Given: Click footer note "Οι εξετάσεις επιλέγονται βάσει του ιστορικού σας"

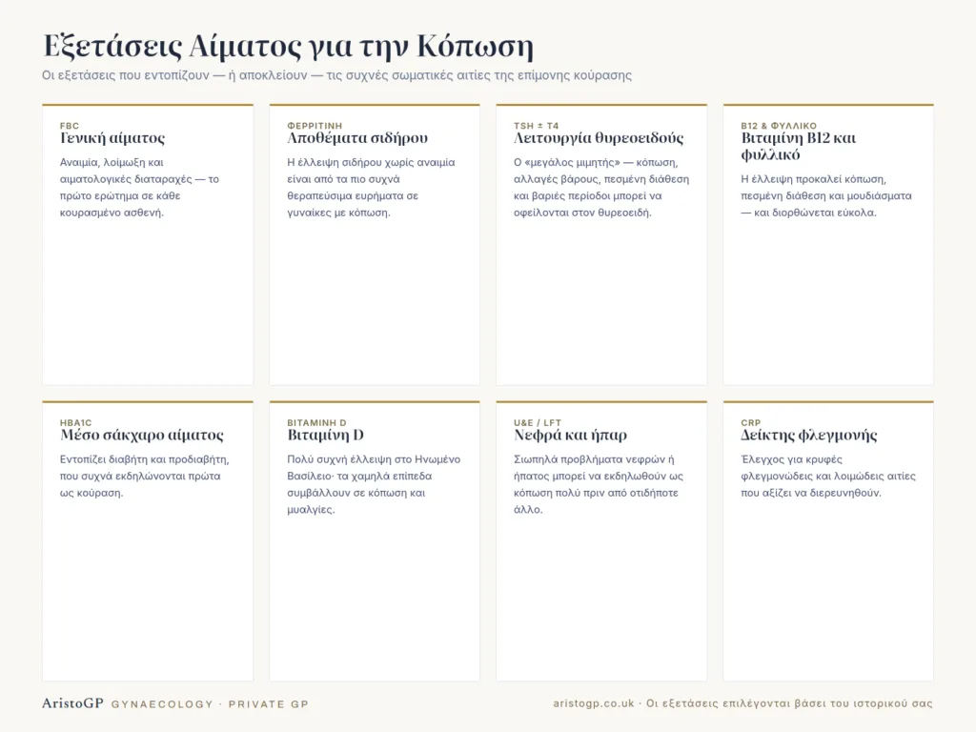Looking at the screenshot, I should pyautogui.click(x=789, y=703).
